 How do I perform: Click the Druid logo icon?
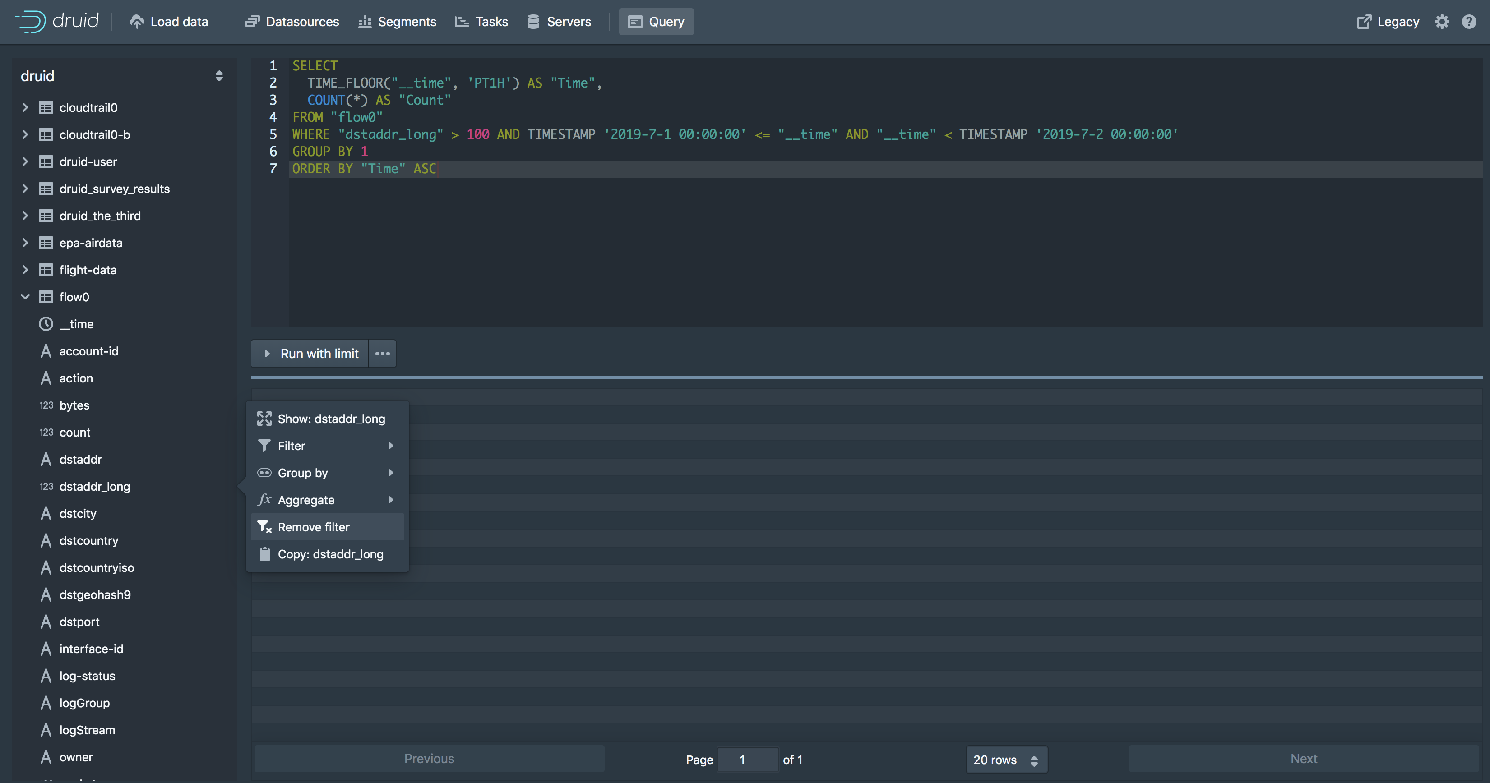[30, 21]
